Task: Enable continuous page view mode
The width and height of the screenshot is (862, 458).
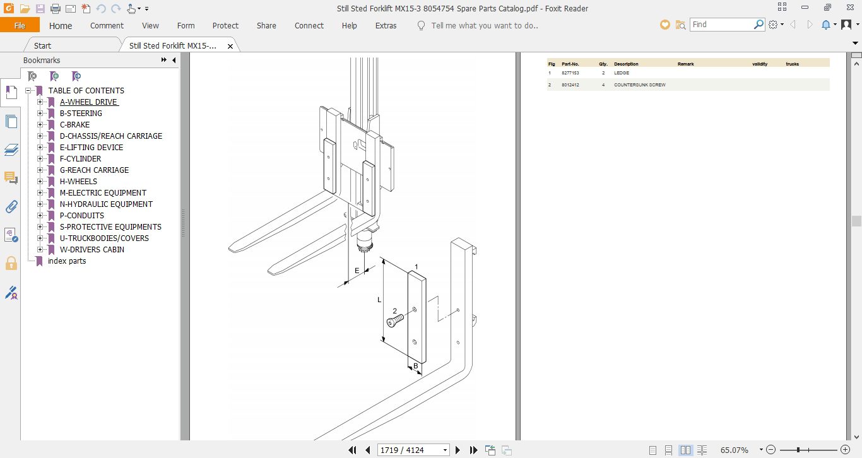Action: [x=669, y=450]
